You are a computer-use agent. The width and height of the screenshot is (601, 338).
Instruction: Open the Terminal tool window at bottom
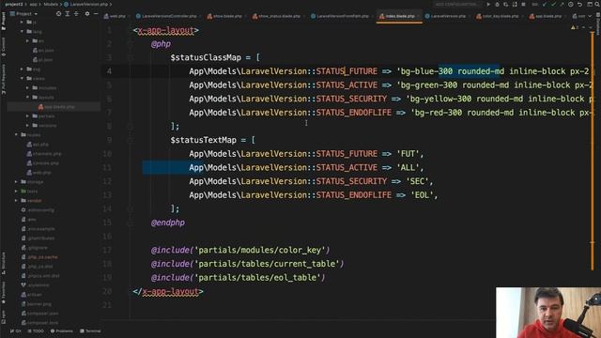click(90, 331)
